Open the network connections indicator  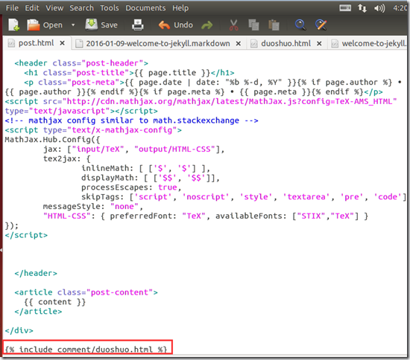click(362, 8)
